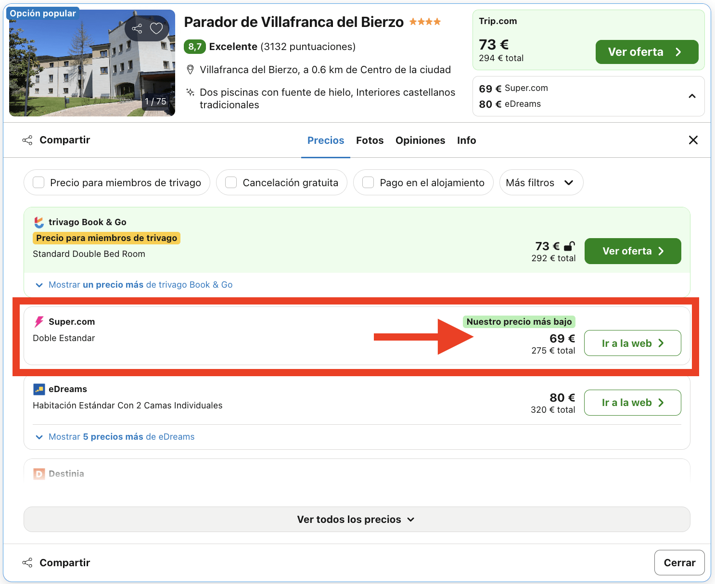
Task: Click the Compartir share icon at the top
Action: pos(27,140)
